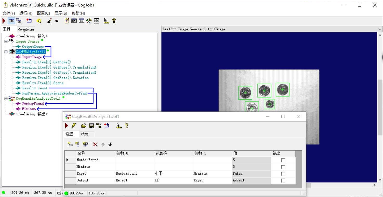Run CogResultsAnalysisTool1 with its red play arrow
The height and width of the screenshot is (197, 383).
67,126
